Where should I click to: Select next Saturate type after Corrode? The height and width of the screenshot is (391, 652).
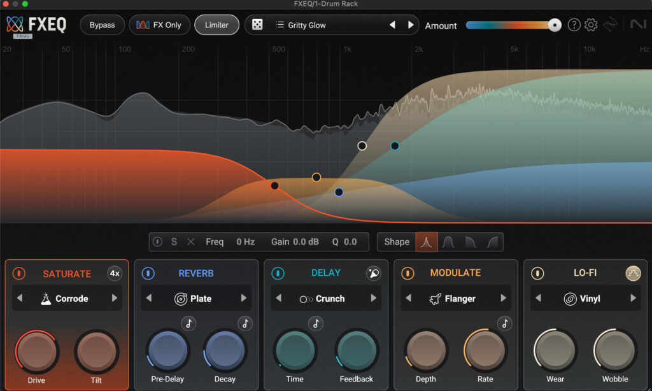(x=115, y=298)
